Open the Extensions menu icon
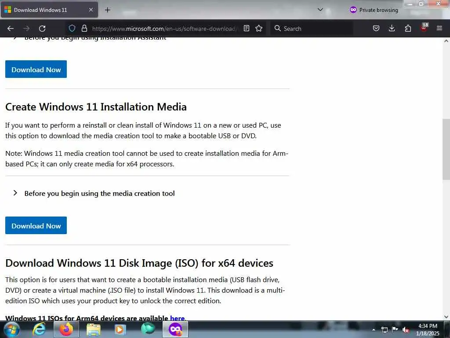 pos(408,28)
